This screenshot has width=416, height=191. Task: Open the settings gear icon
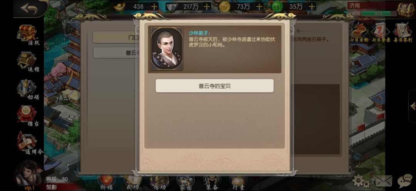click(x=361, y=182)
